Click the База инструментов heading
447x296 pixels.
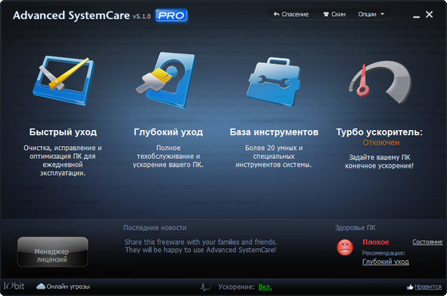point(274,132)
